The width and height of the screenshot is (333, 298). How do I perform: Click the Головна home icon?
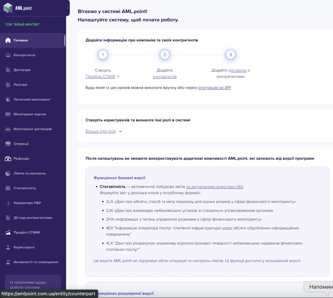click(x=8, y=40)
